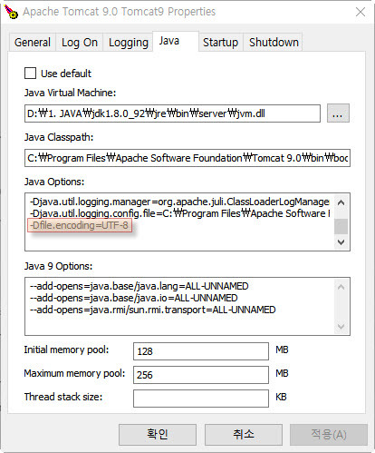This screenshot has height=453, width=375.
Task: Open the Log On tab
Action: tap(80, 43)
